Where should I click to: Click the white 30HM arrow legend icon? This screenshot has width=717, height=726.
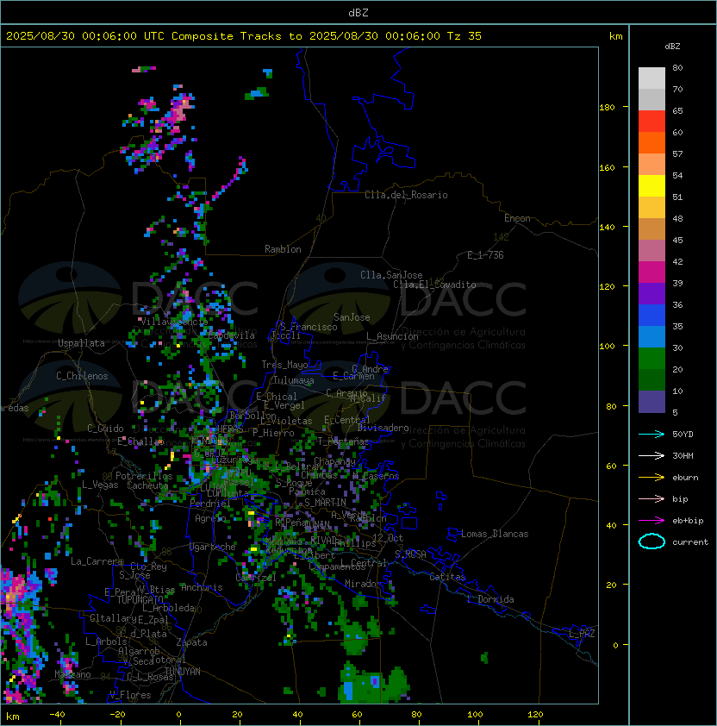(x=652, y=455)
